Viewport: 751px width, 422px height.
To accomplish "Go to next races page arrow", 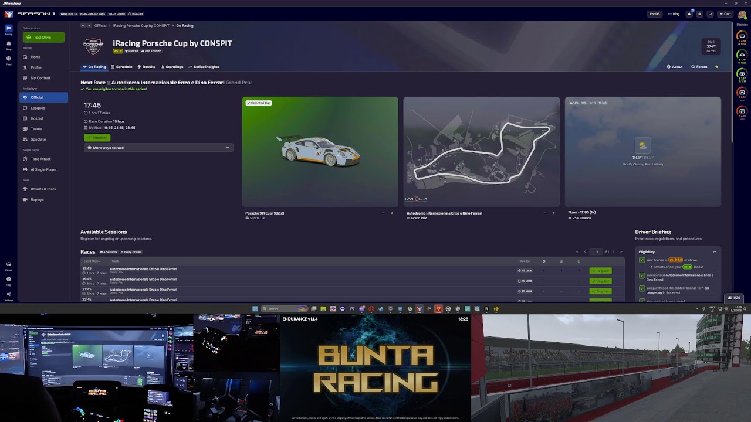I will click(x=613, y=252).
